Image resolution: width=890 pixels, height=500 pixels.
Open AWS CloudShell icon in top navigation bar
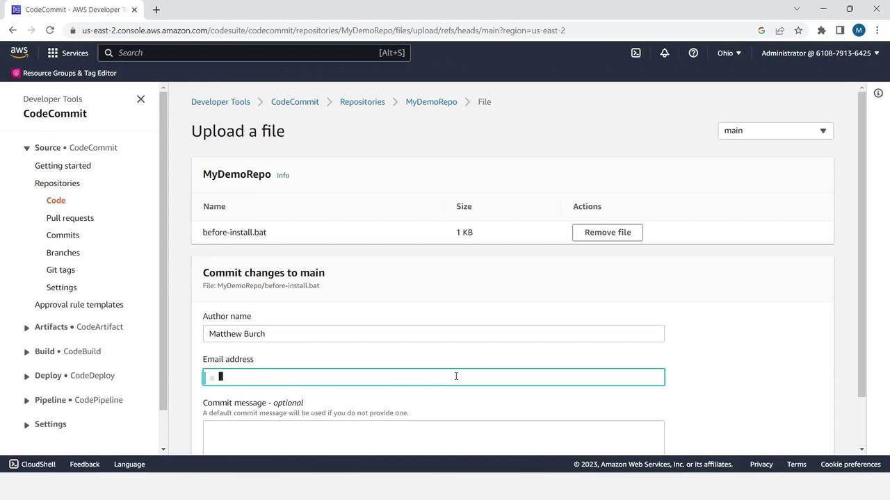click(x=636, y=53)
